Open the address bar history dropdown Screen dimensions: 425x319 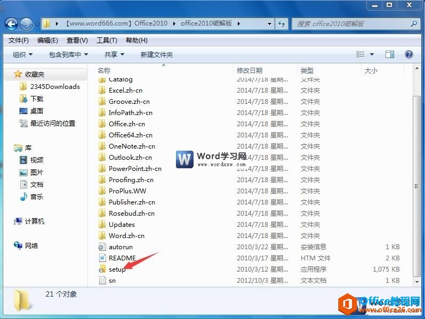[x=269, y=24]
